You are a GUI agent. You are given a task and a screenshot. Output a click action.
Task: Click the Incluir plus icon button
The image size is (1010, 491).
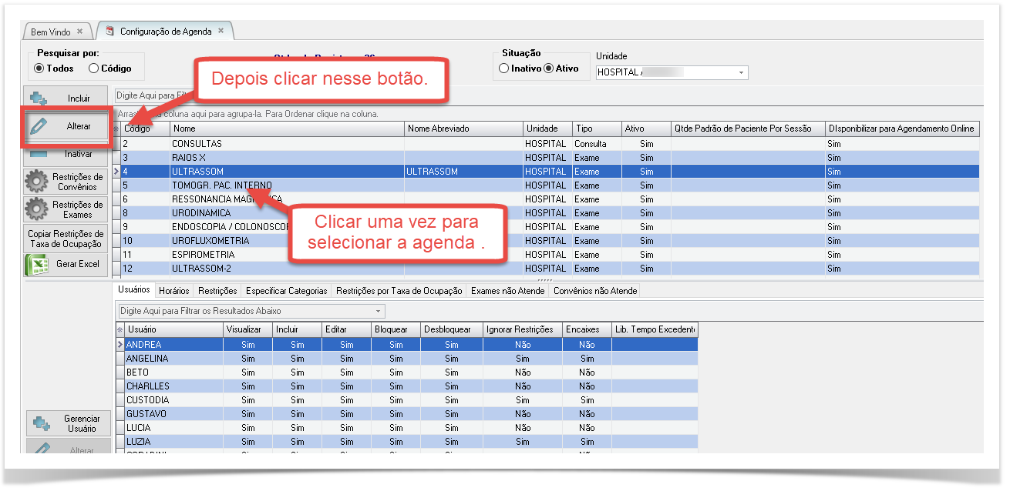click(x=39, y=99)
